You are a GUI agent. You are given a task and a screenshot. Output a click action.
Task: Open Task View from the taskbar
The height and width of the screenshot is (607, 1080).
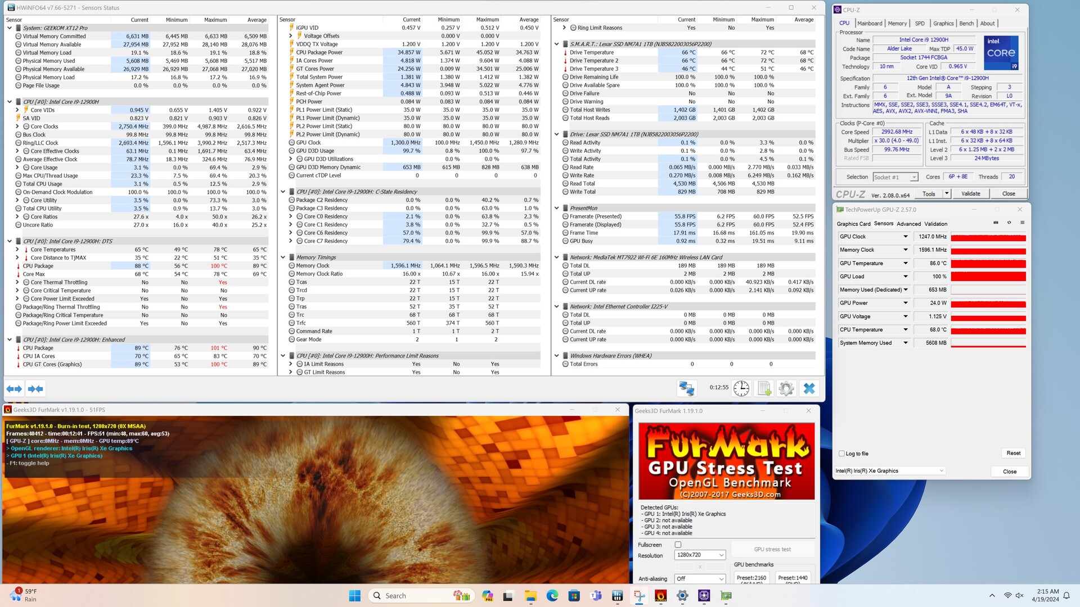pos(508,596)
